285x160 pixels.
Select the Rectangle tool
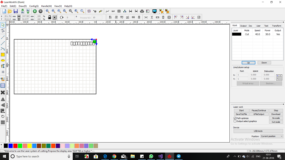(3, 55)
